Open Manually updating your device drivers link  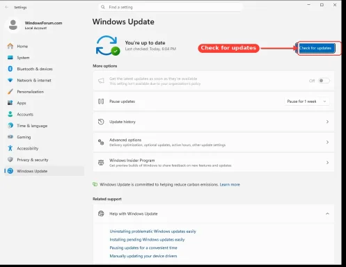[143, 256]
